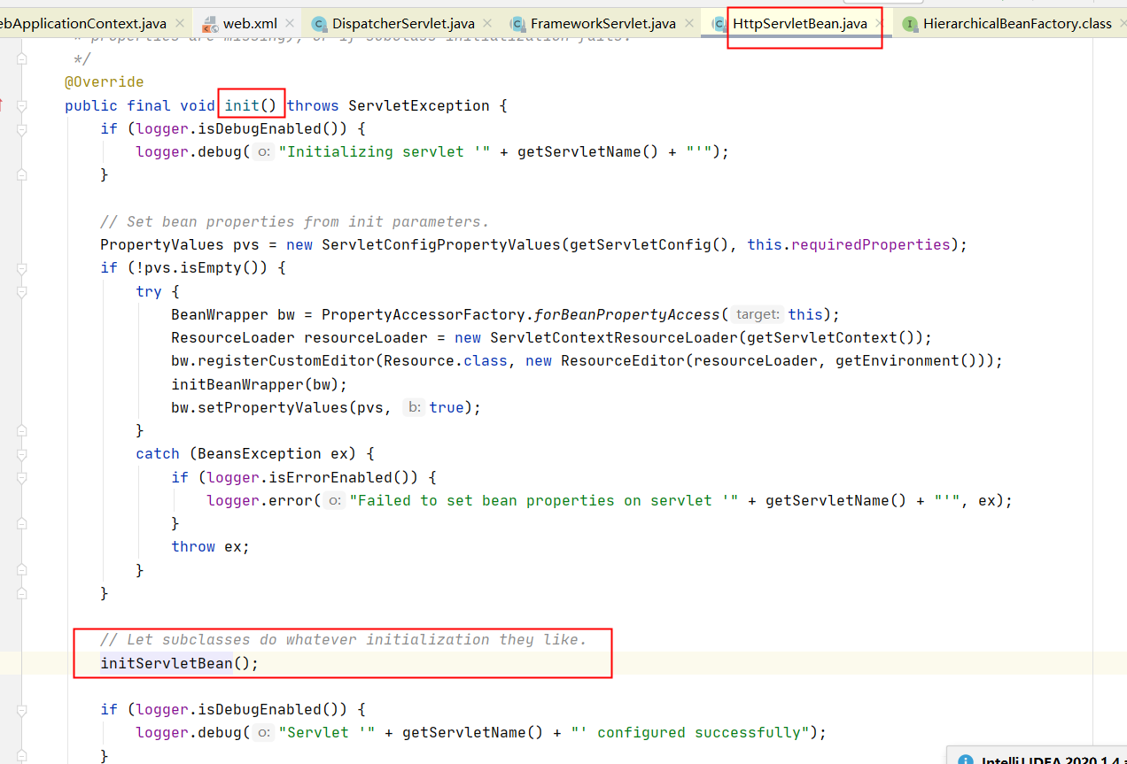
Task: Click registerCustomEditor method call
Action: coord(285,360)
